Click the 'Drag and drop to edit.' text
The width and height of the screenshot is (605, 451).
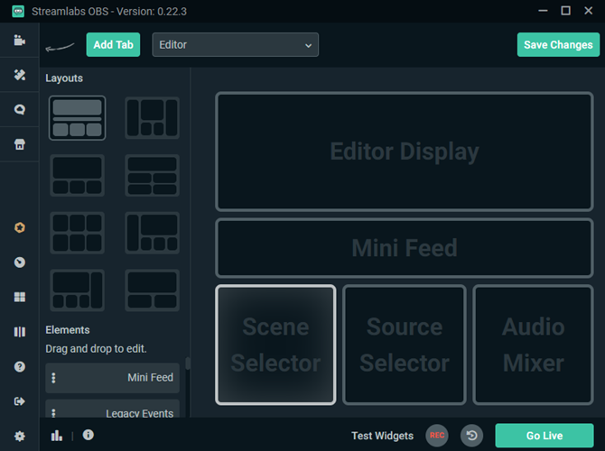coord(96,349)
